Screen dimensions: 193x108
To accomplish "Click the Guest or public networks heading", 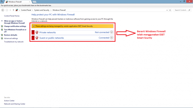I will click(x=52, y=38).
